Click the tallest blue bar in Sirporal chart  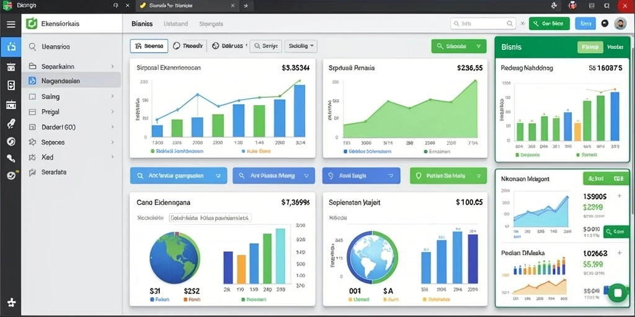click(300, 110)
